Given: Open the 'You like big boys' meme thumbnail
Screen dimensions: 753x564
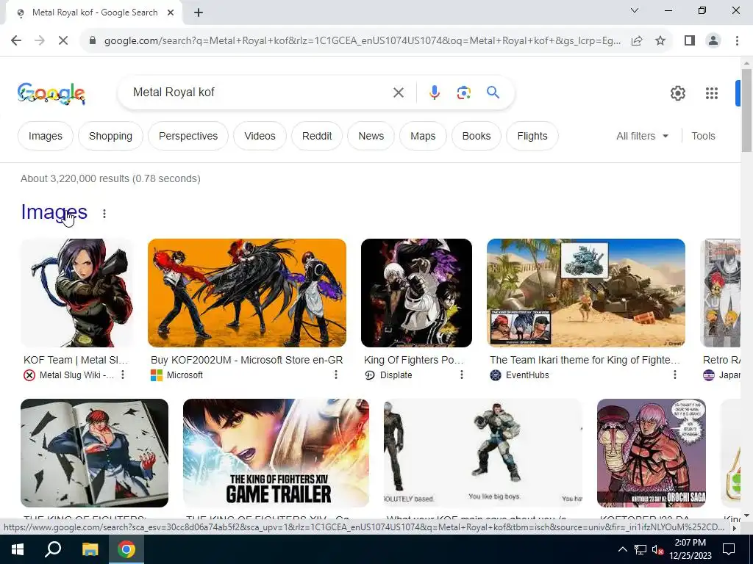Looking at the screenshot, I should click(483, 453).
